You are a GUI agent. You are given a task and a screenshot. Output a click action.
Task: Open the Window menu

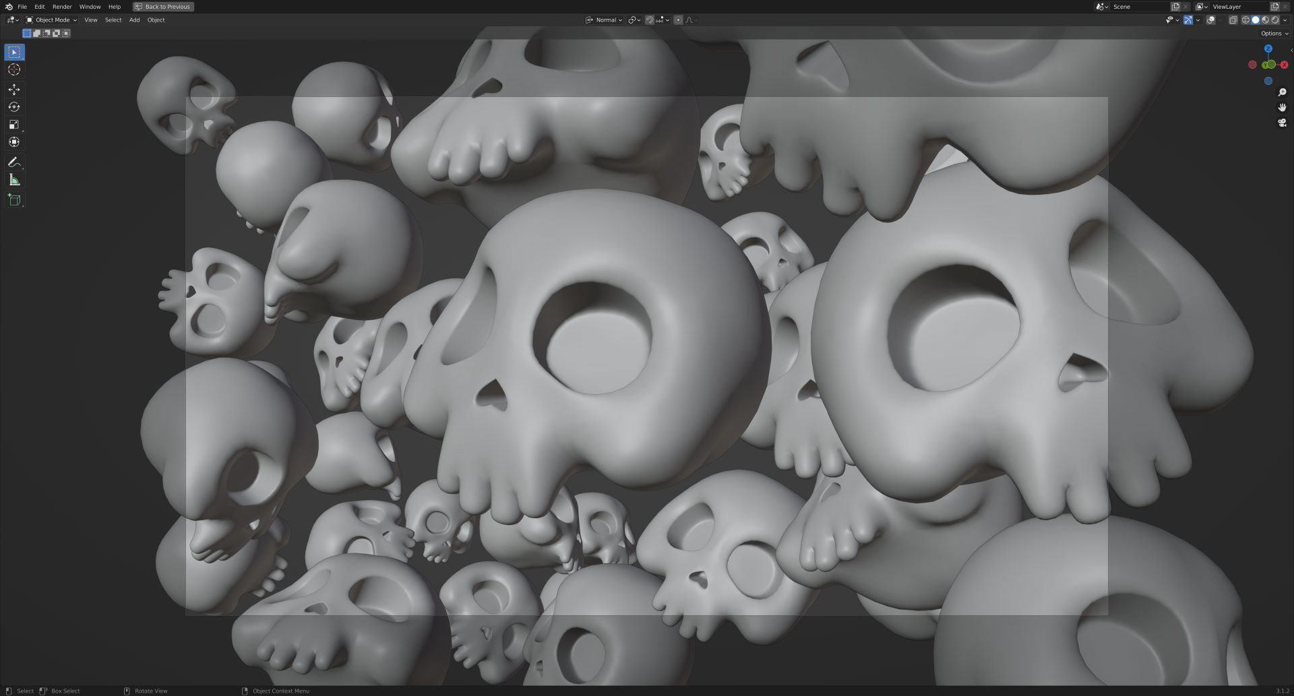[90, 7]
